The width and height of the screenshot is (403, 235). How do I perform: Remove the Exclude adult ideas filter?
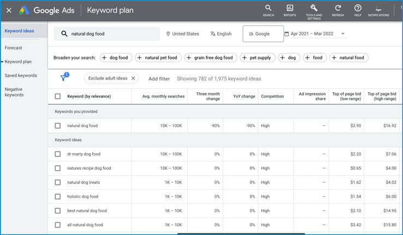(133, 79)
